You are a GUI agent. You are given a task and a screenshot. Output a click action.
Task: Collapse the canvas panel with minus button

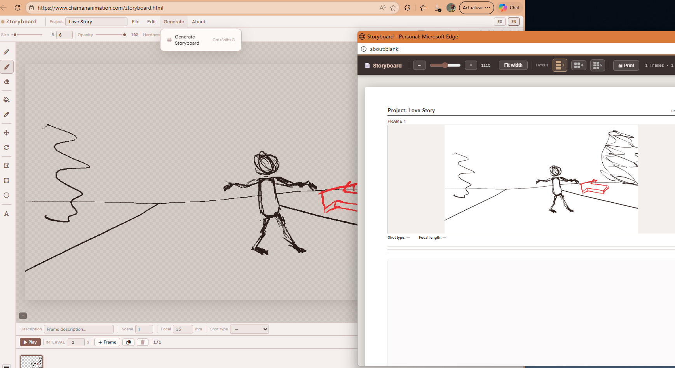point(23,316)
